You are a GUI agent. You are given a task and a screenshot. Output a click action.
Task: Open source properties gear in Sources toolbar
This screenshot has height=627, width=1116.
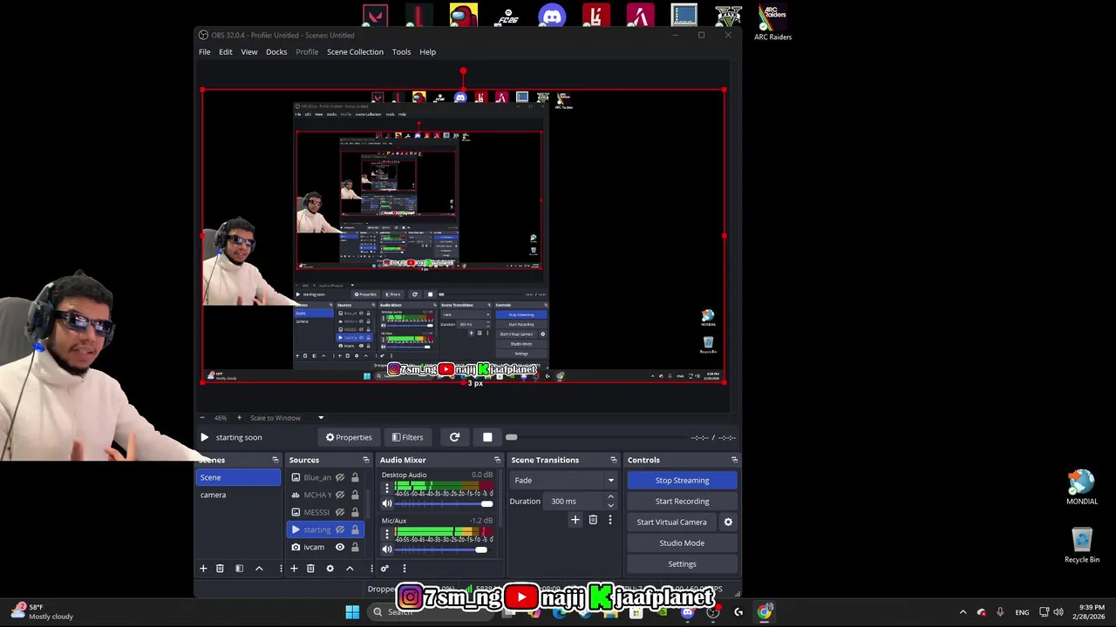pos(330,569)
